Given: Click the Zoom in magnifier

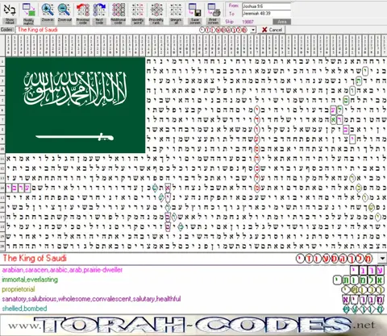Looking at the screenshot, I should coord(48,13).
